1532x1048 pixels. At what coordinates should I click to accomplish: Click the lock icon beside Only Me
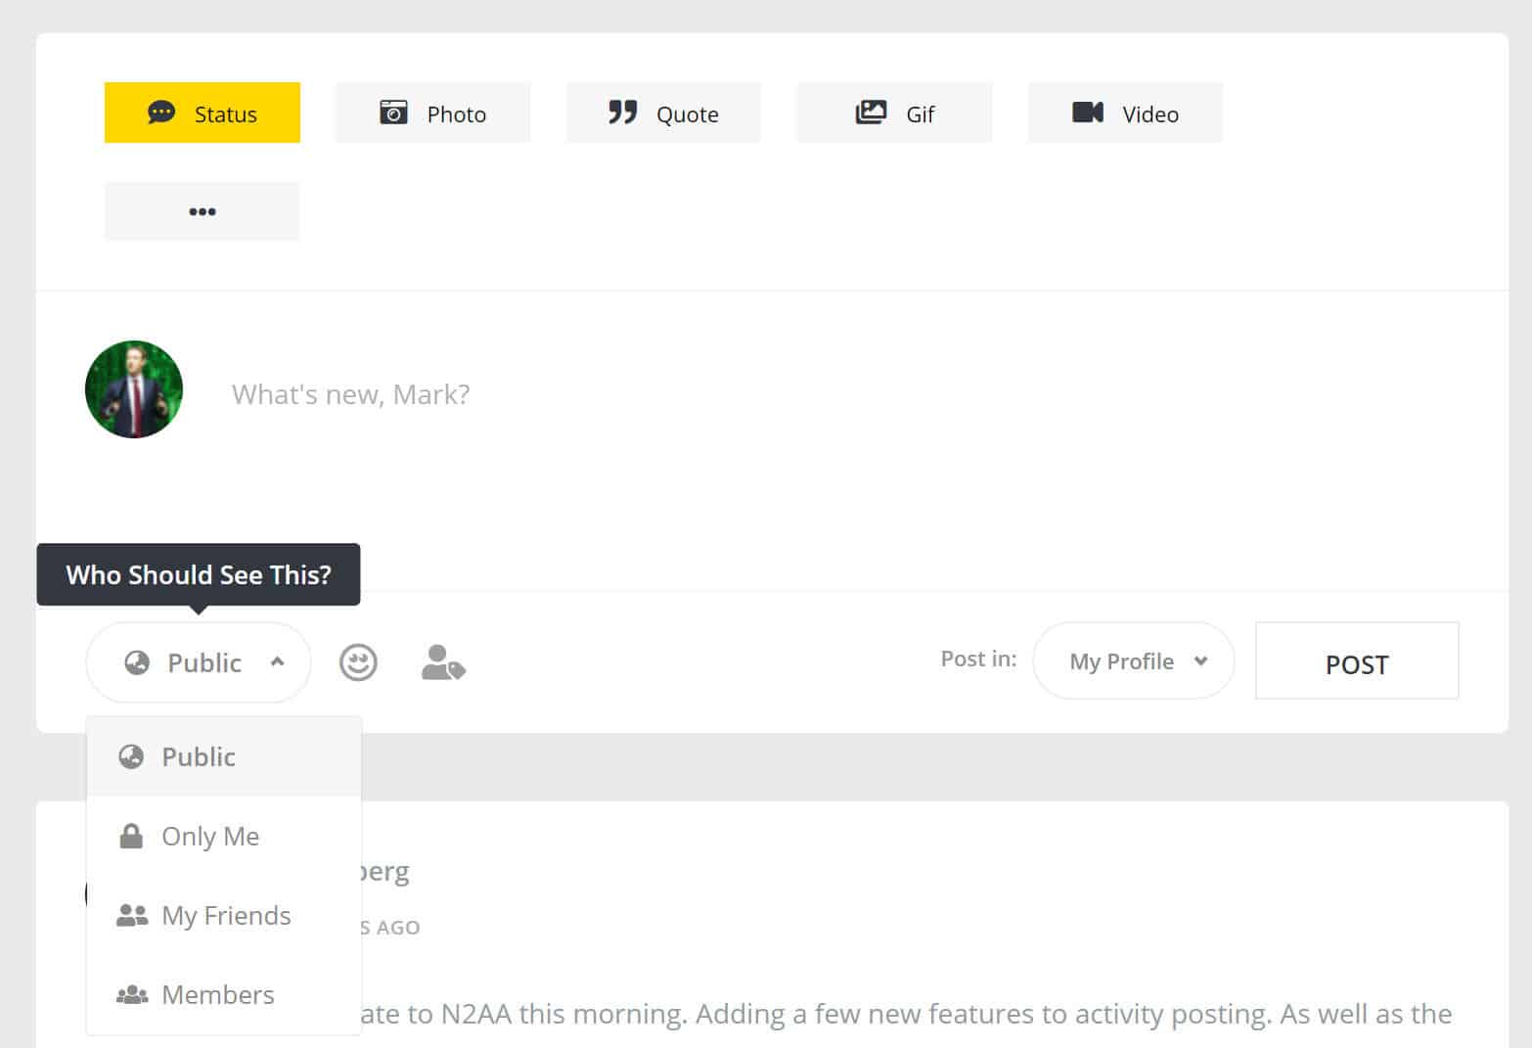pos(131,836)
